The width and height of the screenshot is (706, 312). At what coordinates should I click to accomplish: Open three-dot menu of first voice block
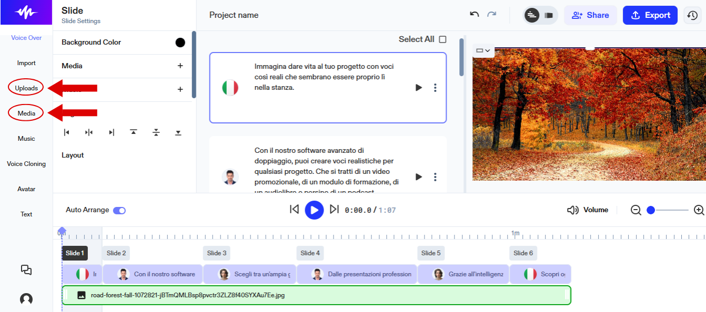coord(435,88)
